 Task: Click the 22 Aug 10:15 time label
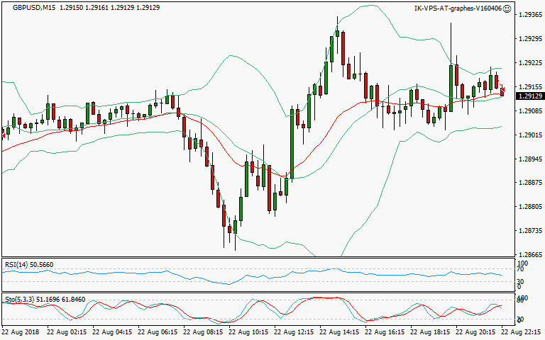[x=248, y=332]
